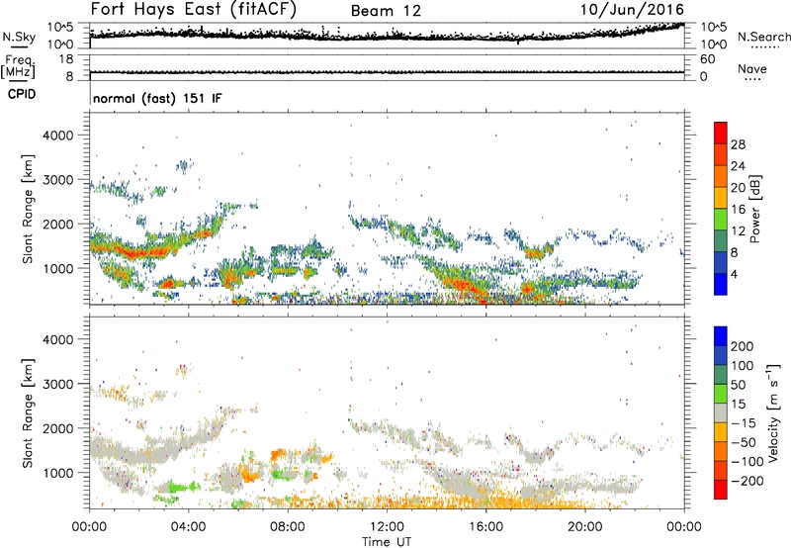The width and height of the screenshot is (791, 548).
Task: Click the 'Time UT' axis title
Action: [x=387, y=542]
